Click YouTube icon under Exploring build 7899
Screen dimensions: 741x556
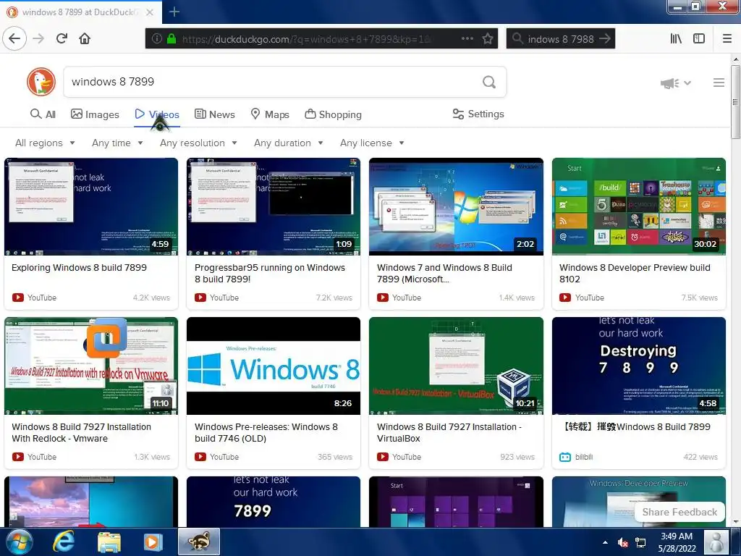pos(18,298)
